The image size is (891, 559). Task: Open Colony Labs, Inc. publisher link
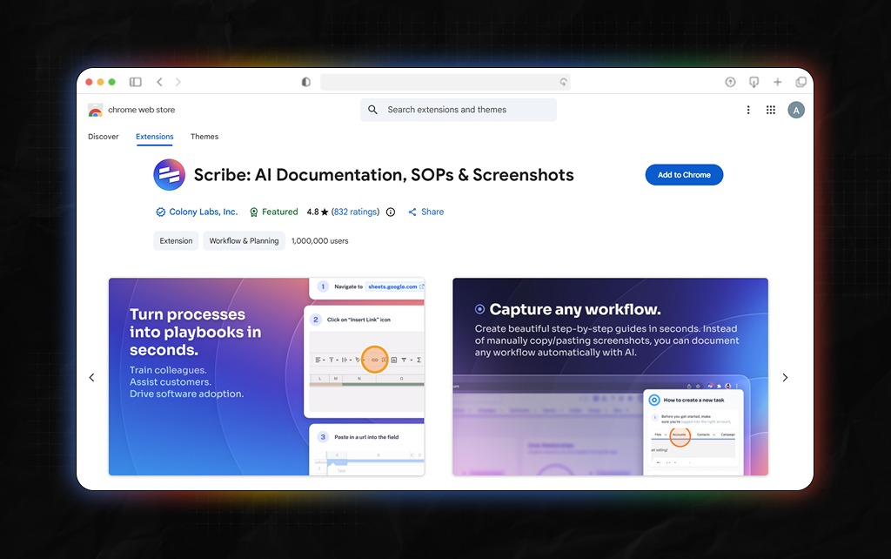pos(204,212)
